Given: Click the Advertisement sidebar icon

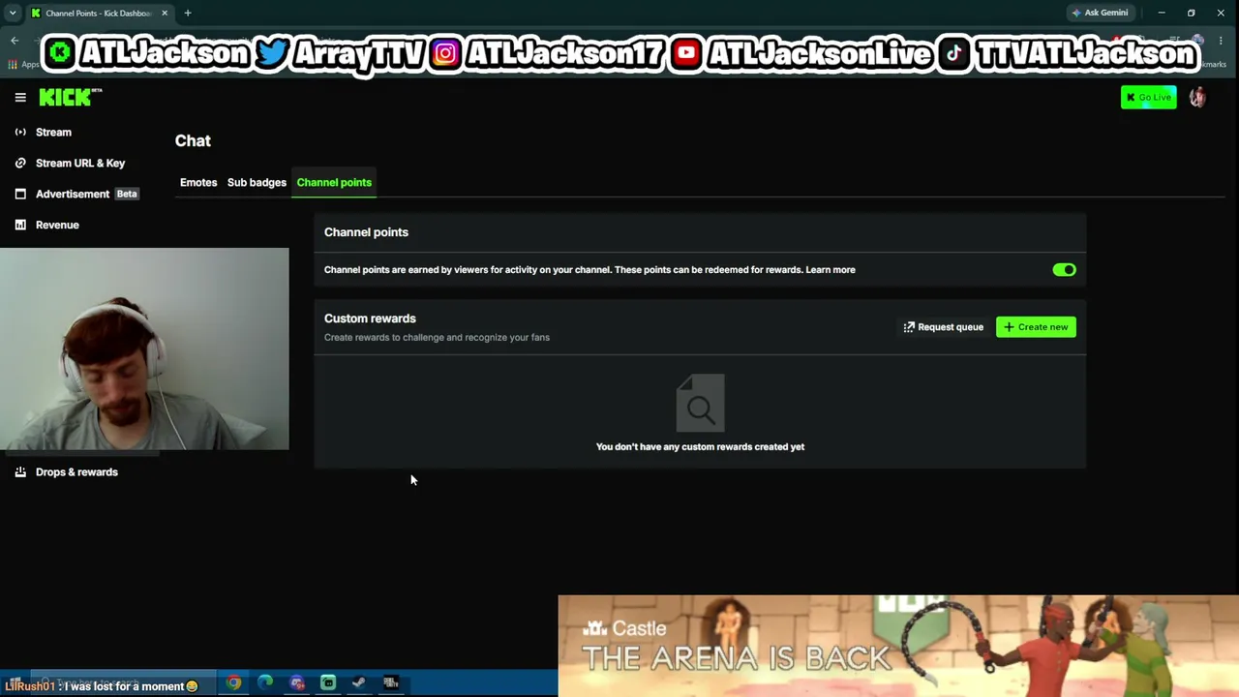Looking at the screenshot, I should (x=20, y=194).
